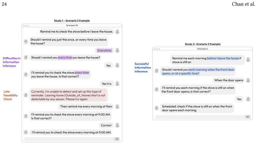Viewport: 257px width, 144px height.
Task: Click 'Then remind me every morning at 9am' bubble
Action: pos(86,106)
